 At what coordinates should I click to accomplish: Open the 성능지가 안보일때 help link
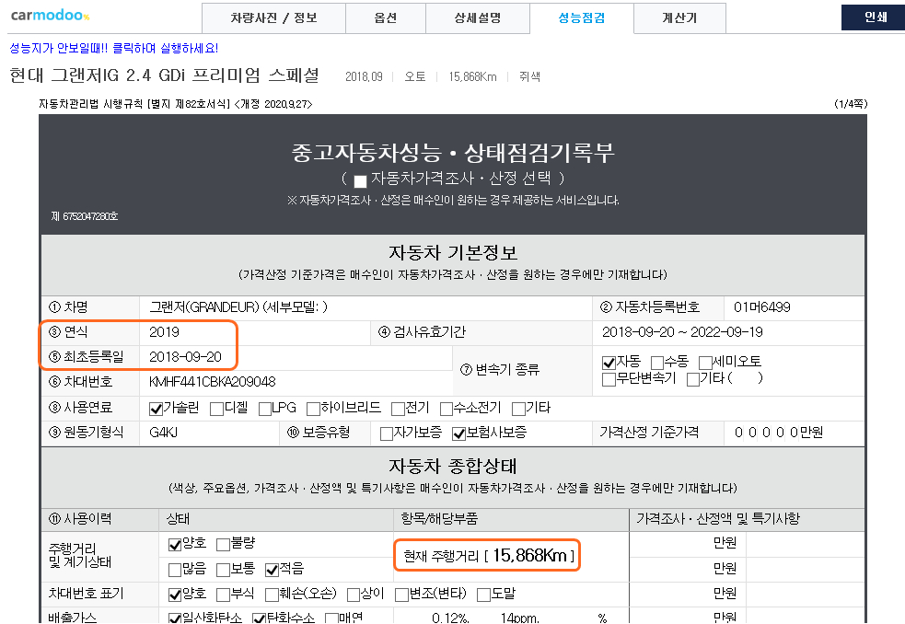[114, 48]
